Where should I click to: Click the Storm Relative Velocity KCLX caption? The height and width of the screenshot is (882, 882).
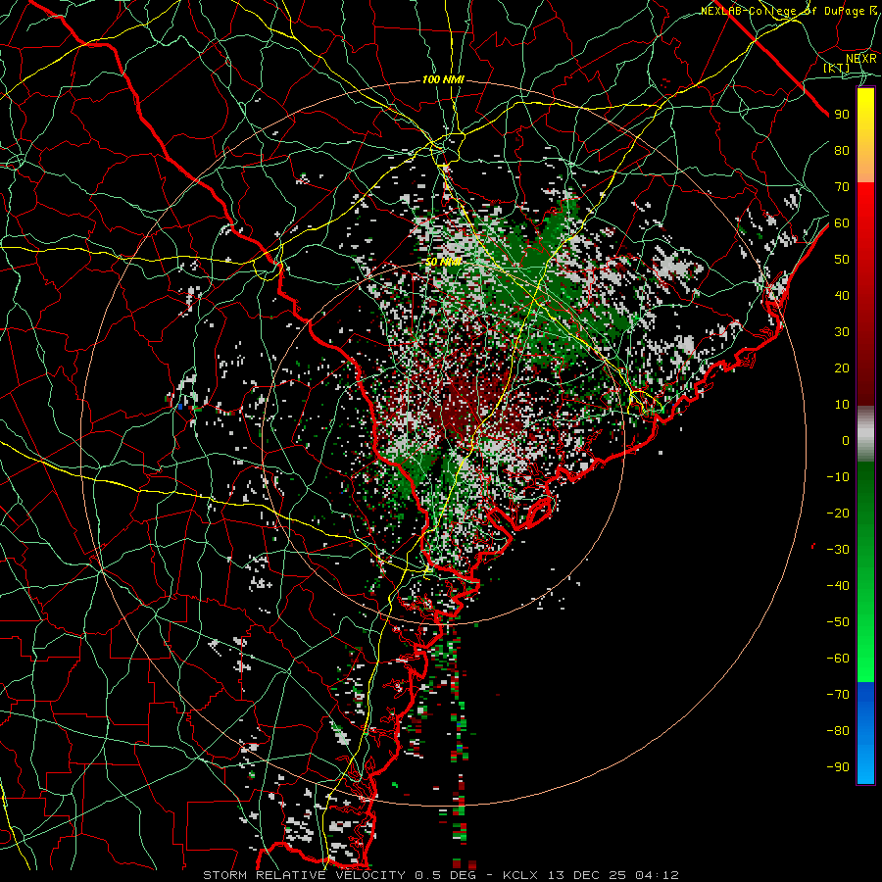pos(441,875)
